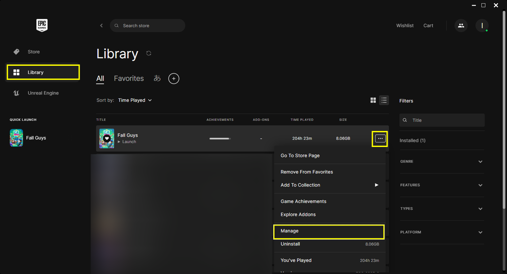507x274 pixels.
Task: Click Launch under Fall Guys
Action: click(127, 142)
